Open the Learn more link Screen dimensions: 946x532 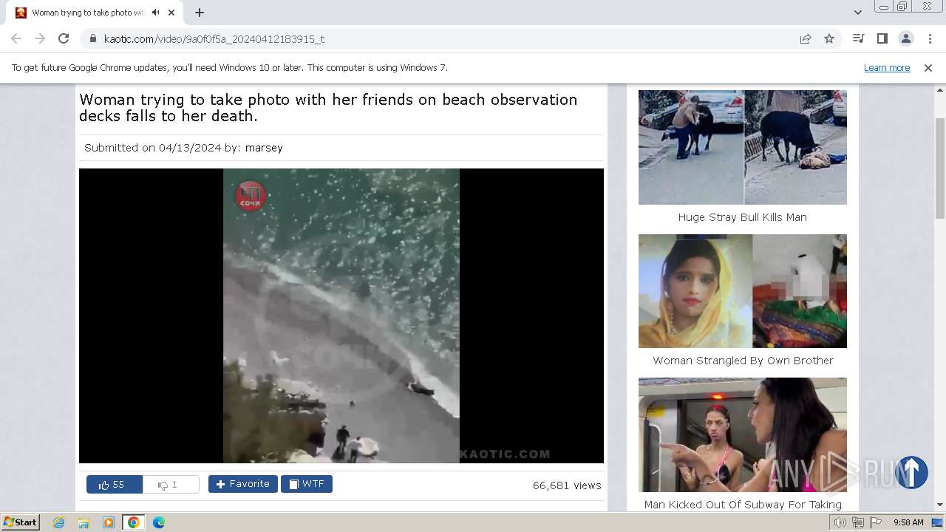887,67
